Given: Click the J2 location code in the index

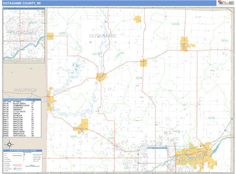Looking at the screenshot, I should coord(32,114).
